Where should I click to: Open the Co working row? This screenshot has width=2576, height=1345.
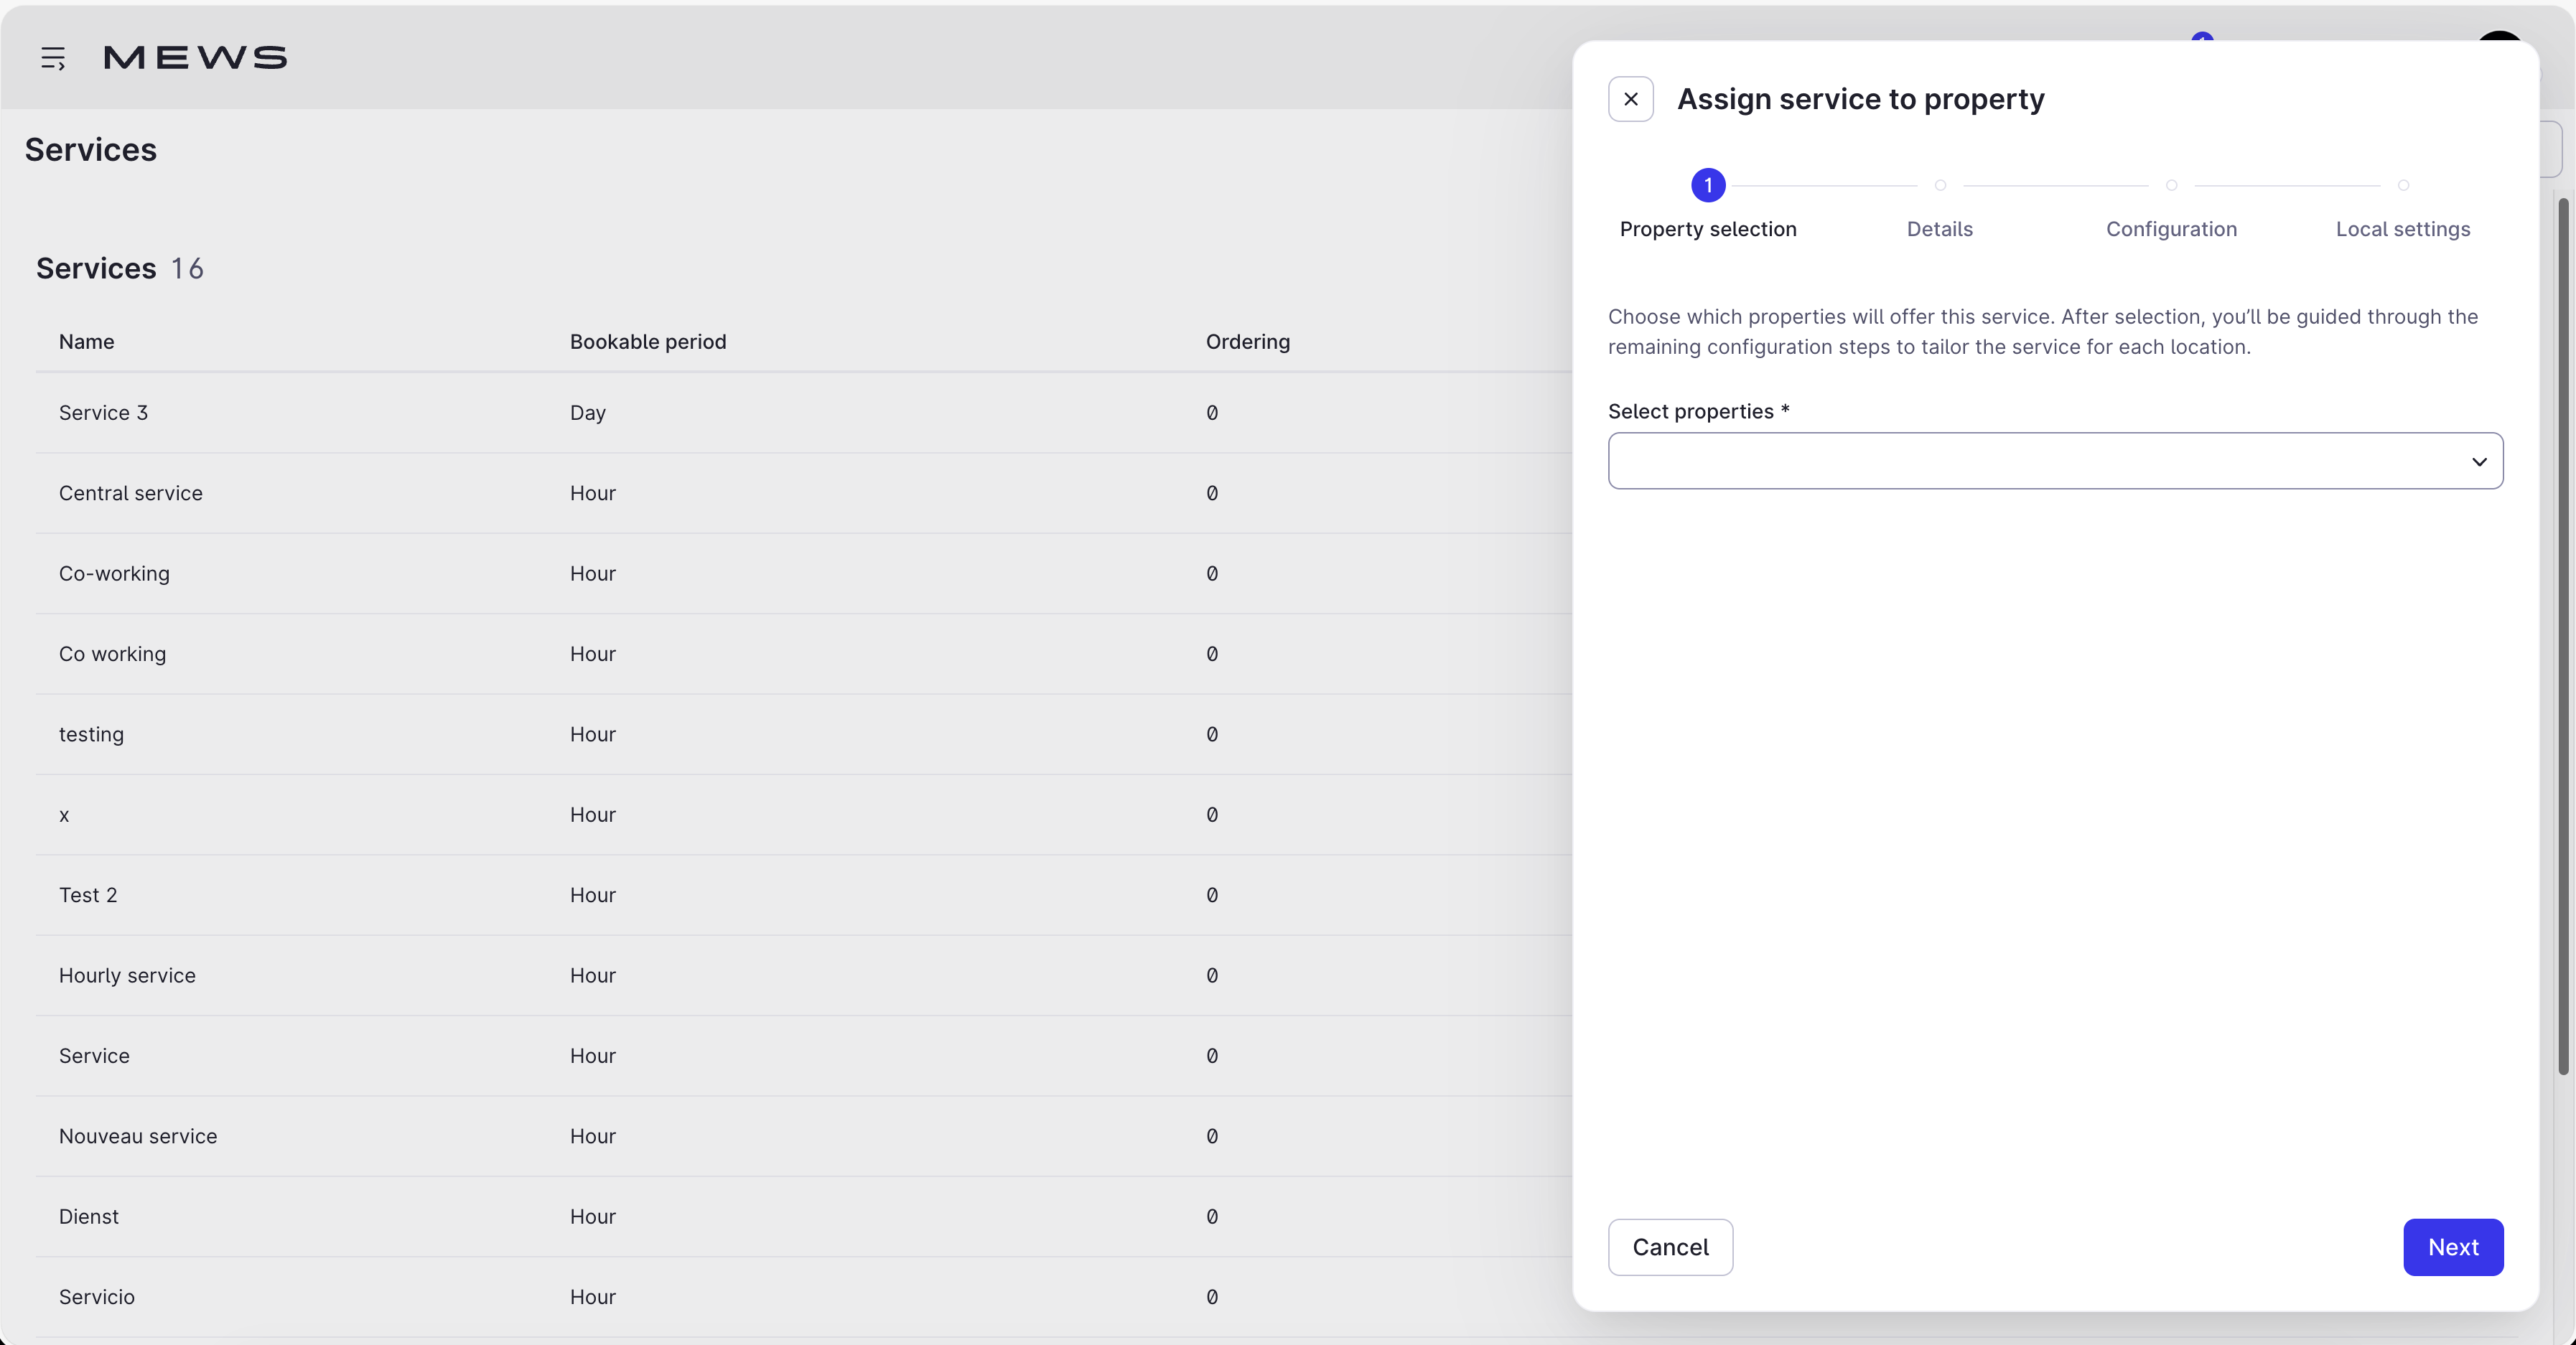pos(804,654)
